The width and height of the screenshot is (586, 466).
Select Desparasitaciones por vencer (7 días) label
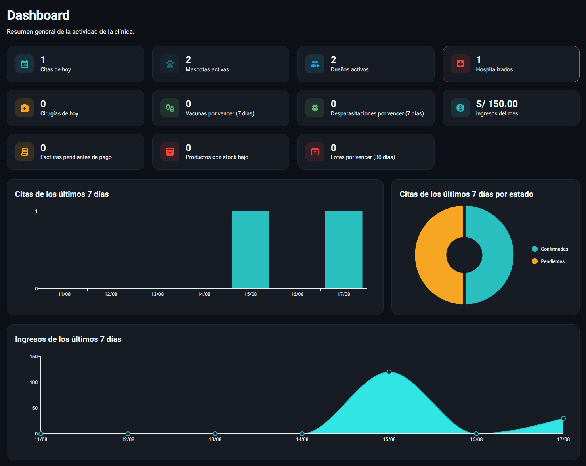click(377, 113)
